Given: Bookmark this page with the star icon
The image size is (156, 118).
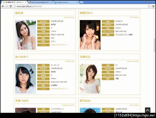Looking at the screenshot, I should (x=149, y=6).
